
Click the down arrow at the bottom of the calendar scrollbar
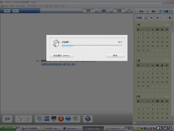(172, 120)
